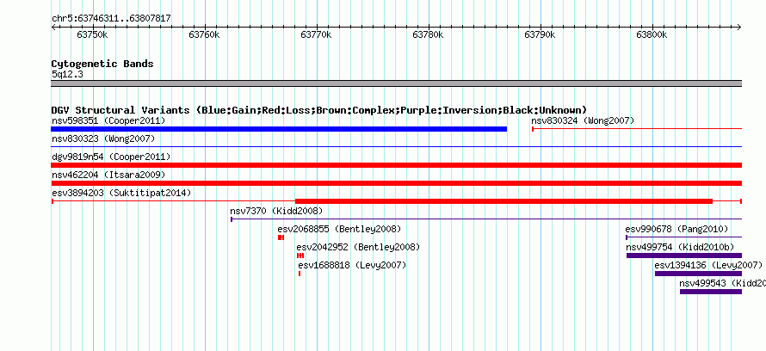Open dgv9819n54 (Cooper2011) variant
The height and width of the screenshot is (351, 766).
(111, 157)
